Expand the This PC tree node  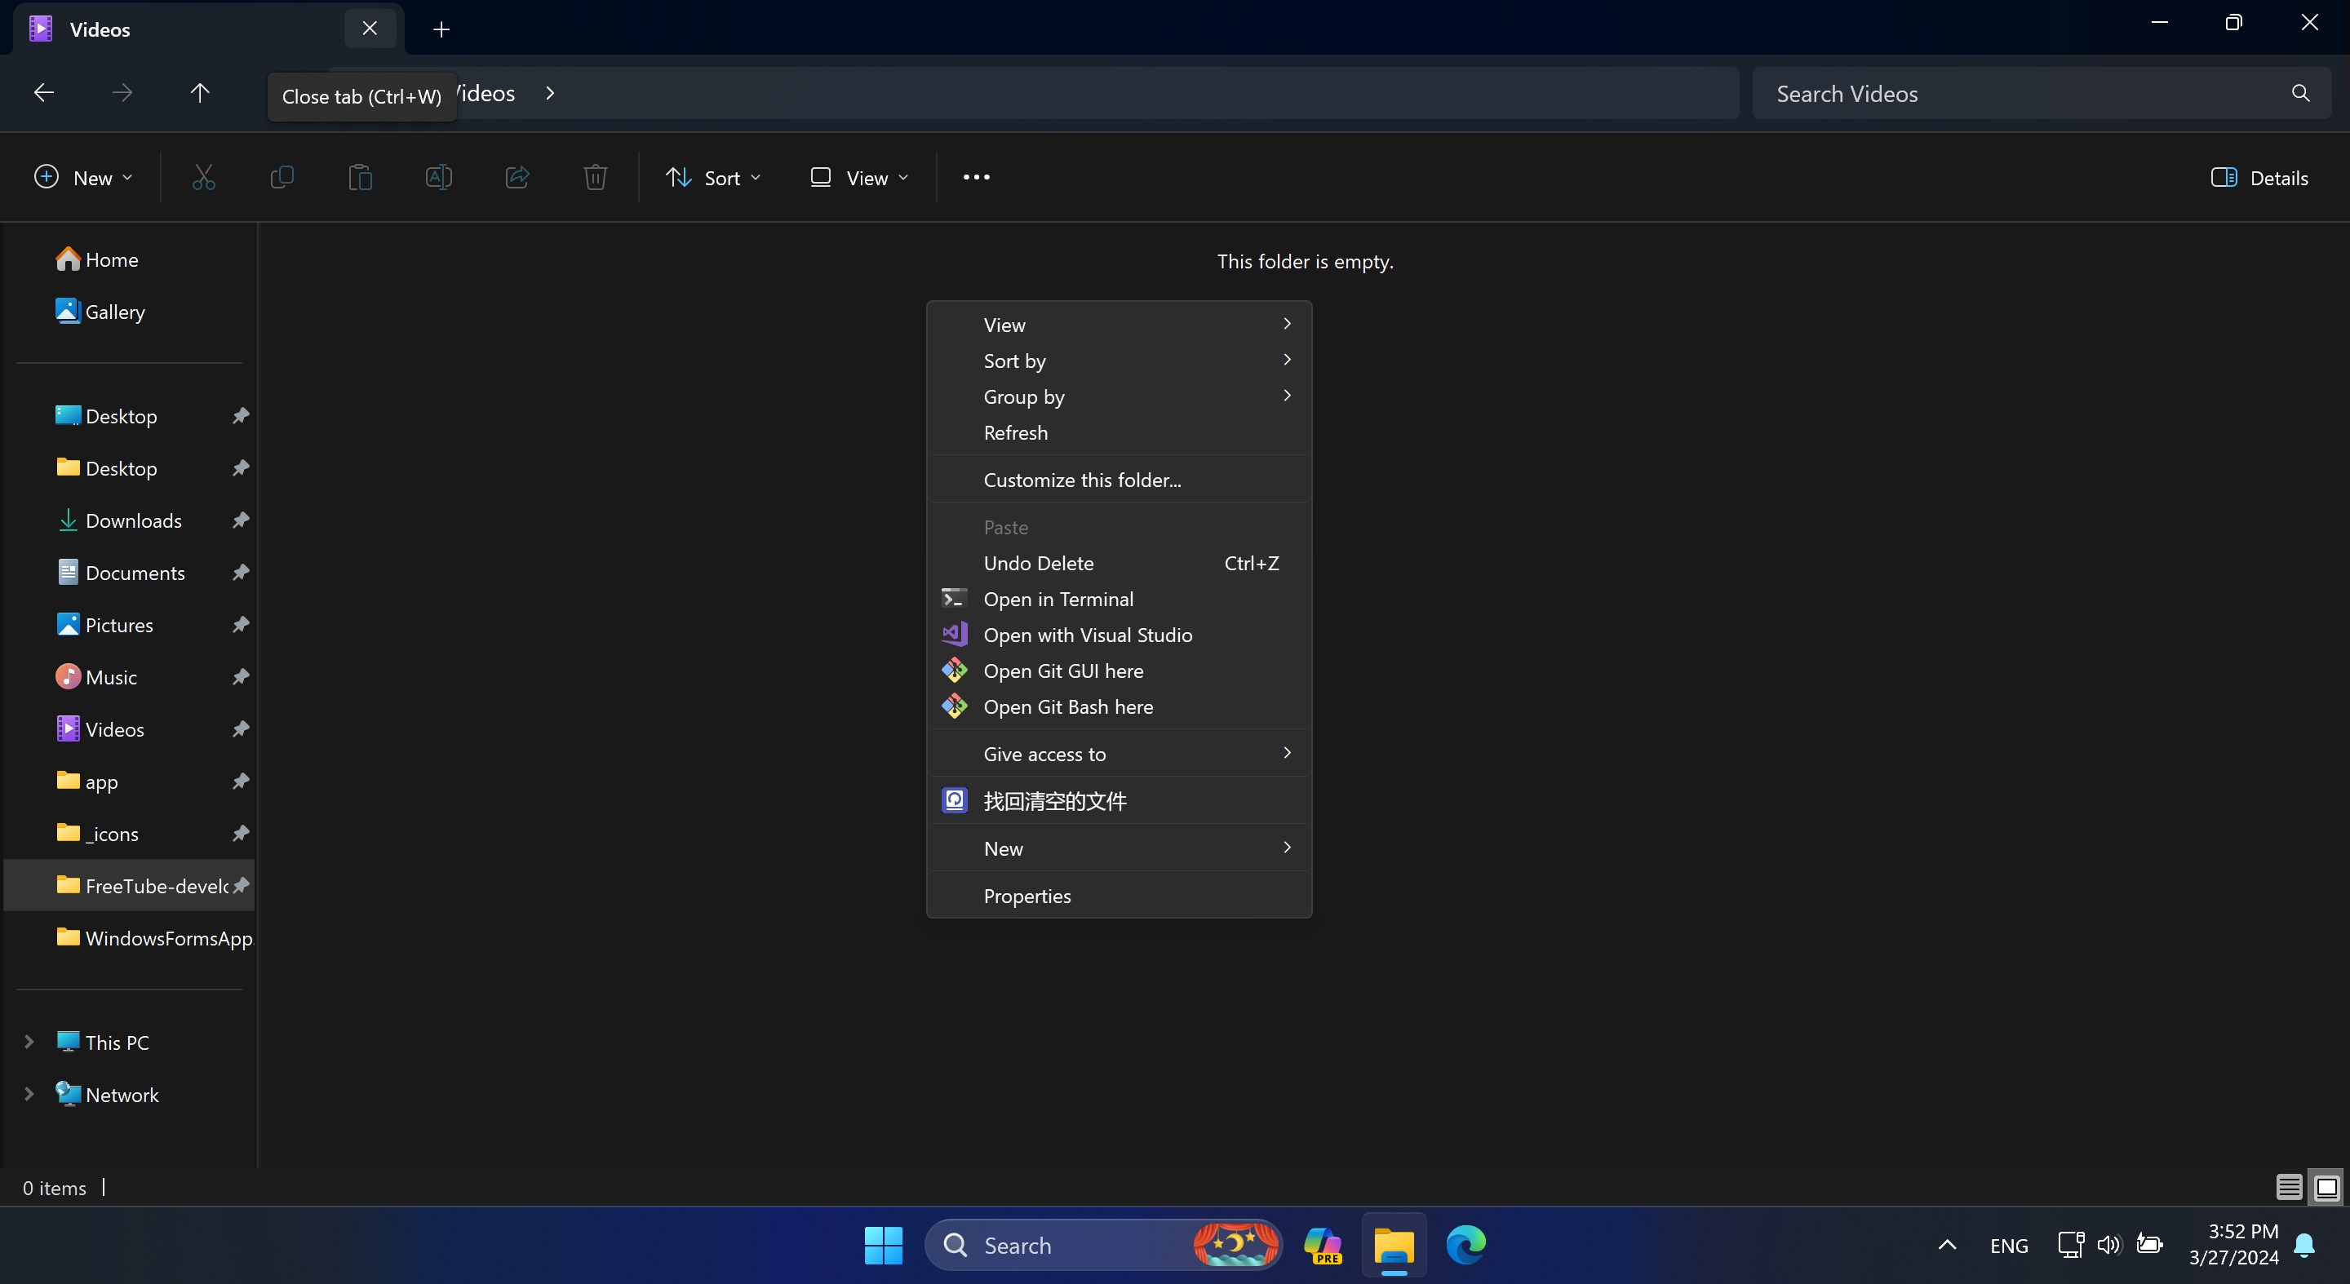coord(29,1042)
